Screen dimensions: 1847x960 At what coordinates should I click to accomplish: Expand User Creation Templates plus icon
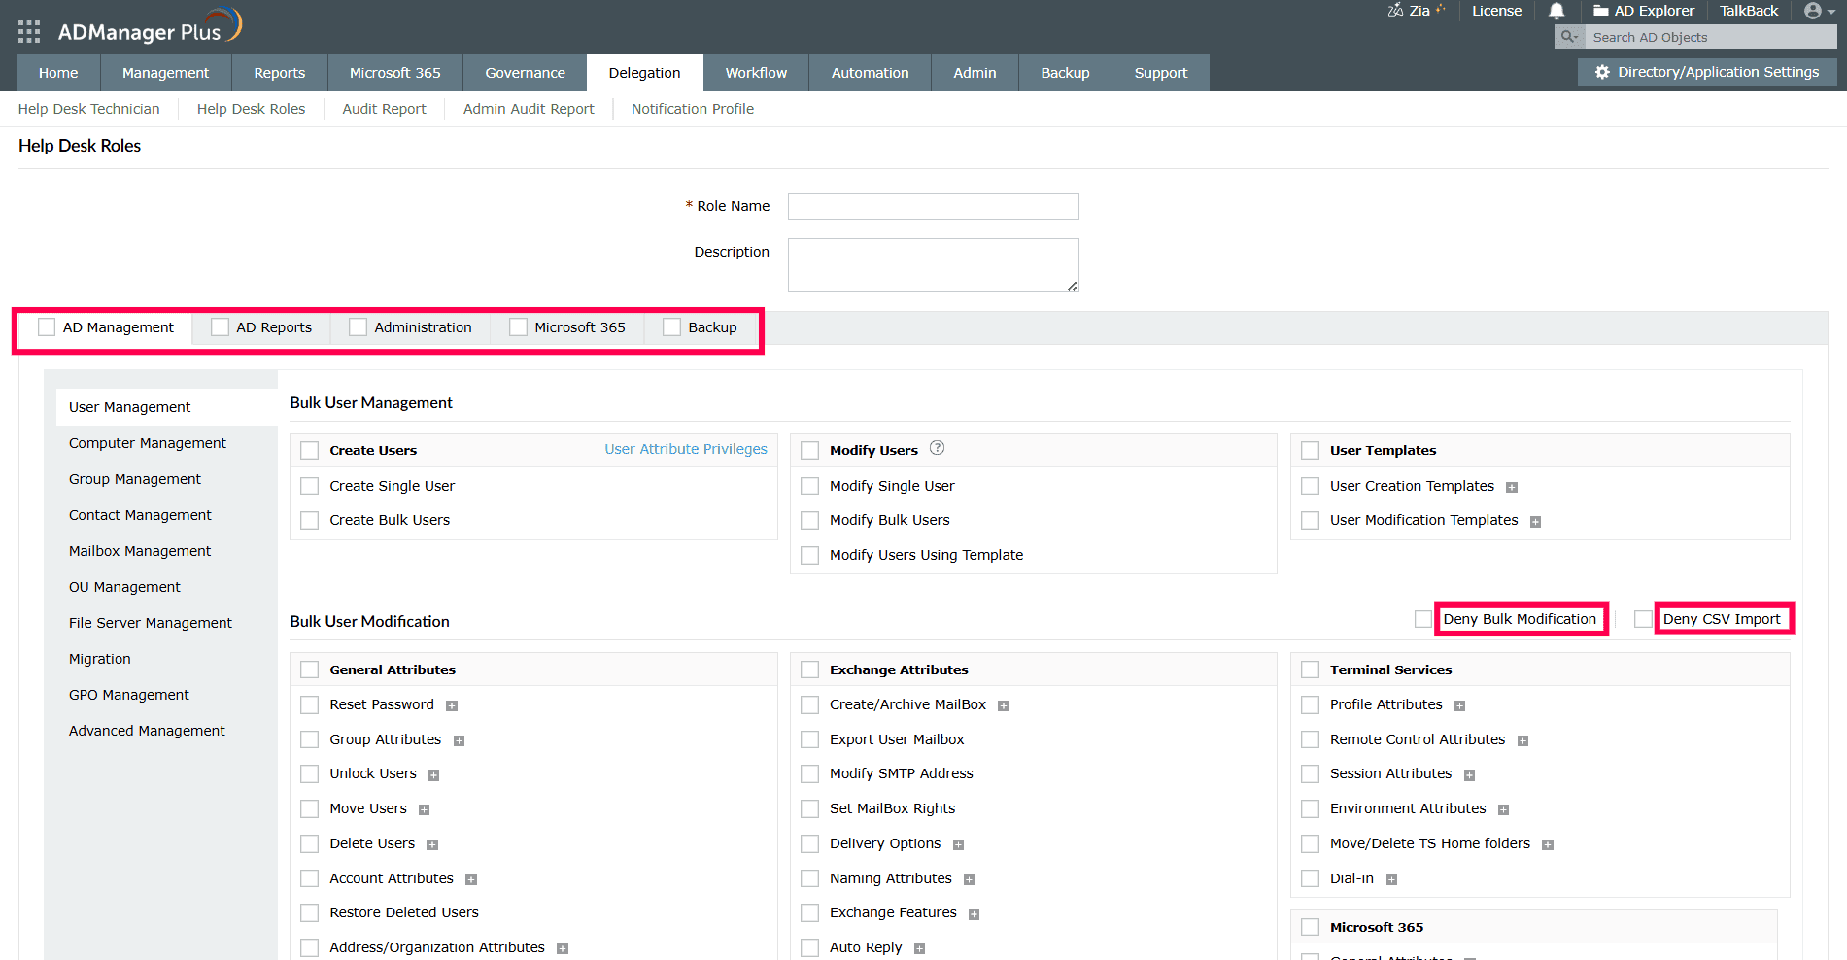(1512, 488)
